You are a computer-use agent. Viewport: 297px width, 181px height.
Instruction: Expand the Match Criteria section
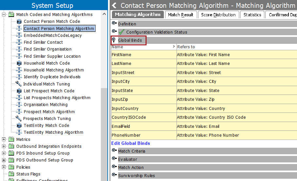coord(114,151)
